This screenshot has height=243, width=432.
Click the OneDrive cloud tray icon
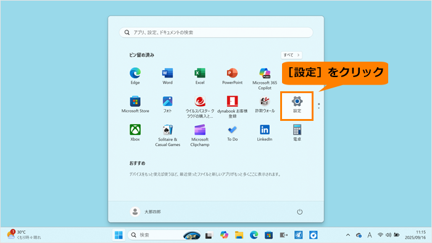[x=359, y=235]
